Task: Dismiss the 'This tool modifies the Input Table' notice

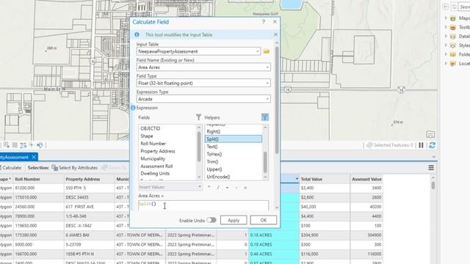Action: click(x=275, y=34)
